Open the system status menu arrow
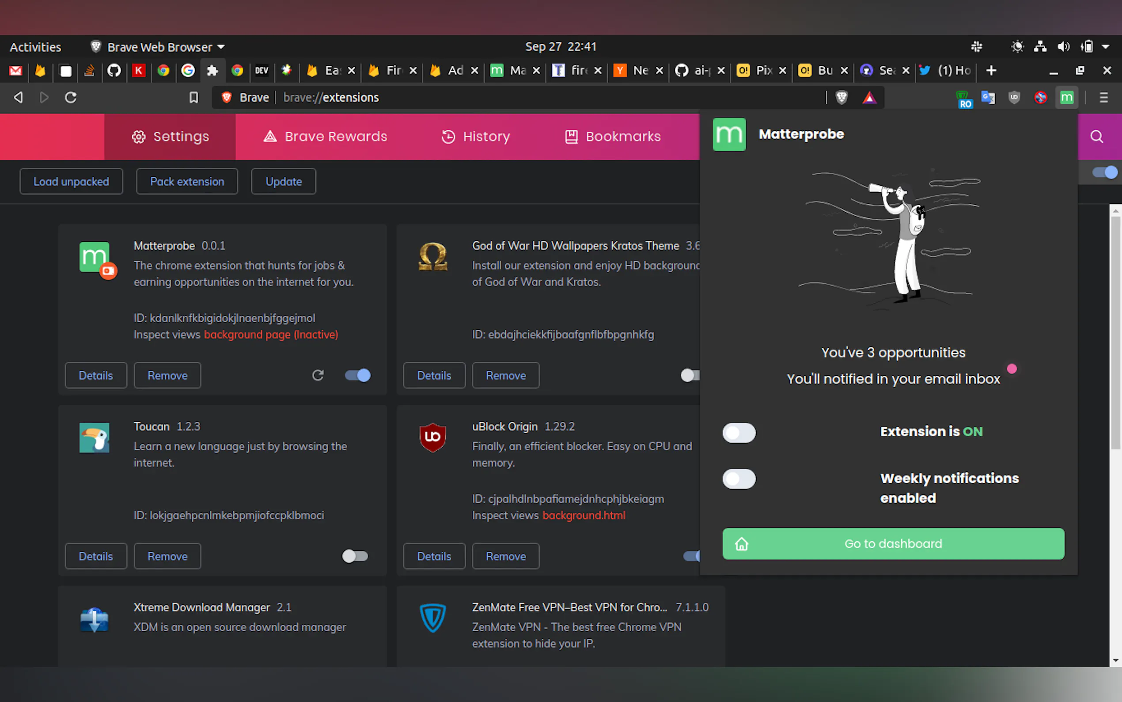Screen dimensions: 1122x702 point(1105,47)
